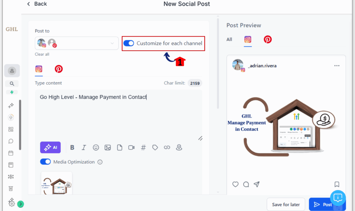Select the Instagram tab in the editor
Viewport: 355px width, 211px height.
coord(39,69)
